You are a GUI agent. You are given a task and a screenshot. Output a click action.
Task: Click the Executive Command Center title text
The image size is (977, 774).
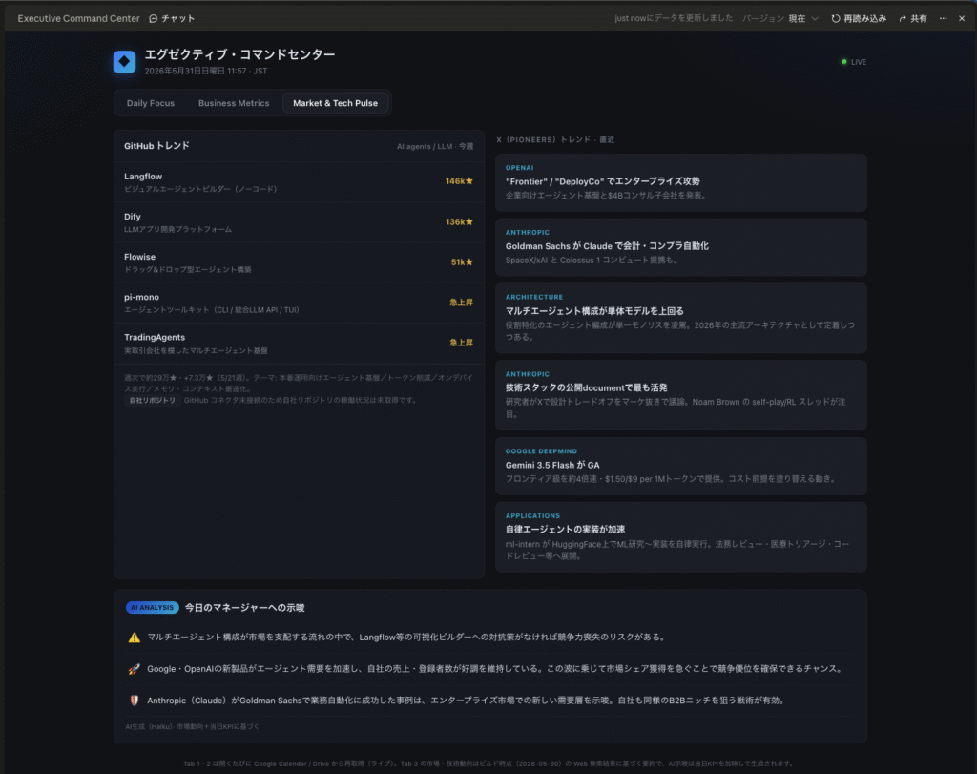(78, 19)
